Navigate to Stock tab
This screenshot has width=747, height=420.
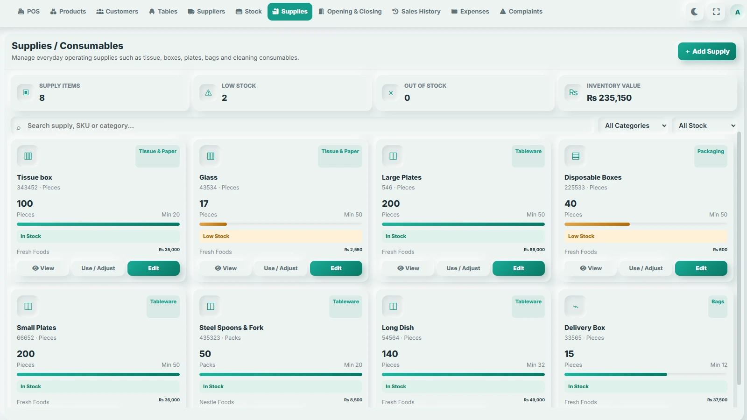pyautogui.click(x=248, y=11)
